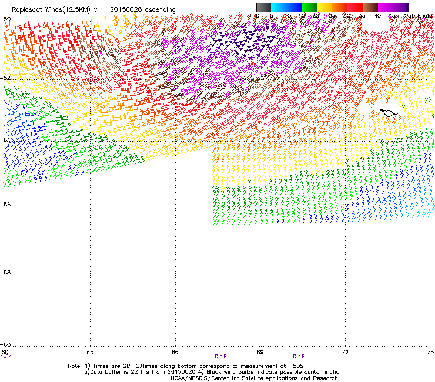Click the '75' longitude axis label
The width and height of the screenshot is (435, 382).
430,352
